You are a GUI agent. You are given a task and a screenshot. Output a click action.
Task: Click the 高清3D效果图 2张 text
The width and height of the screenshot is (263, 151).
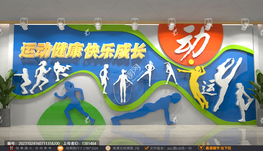pos(126,148)
